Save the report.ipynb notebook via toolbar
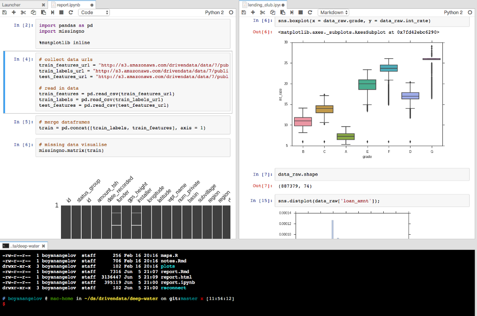 point(5,12)
